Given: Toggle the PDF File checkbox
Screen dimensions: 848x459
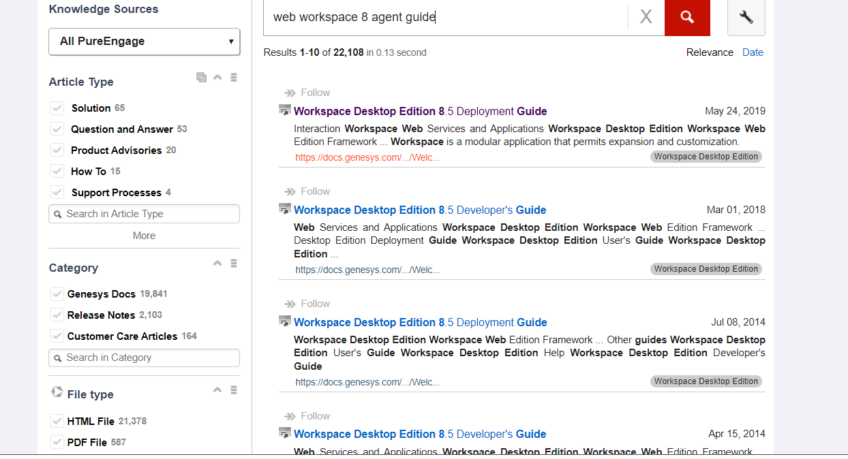Looking at the screenshot, I should tap(57, 443).
